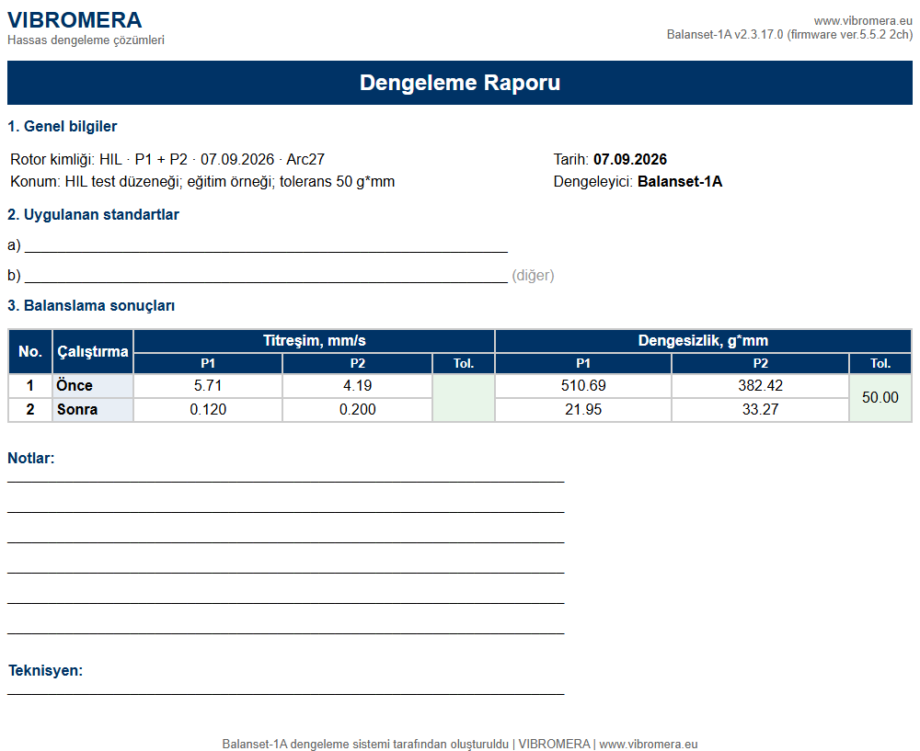
Task: Click the footer text with www.vibromera.eu
Action: [460, 744]
